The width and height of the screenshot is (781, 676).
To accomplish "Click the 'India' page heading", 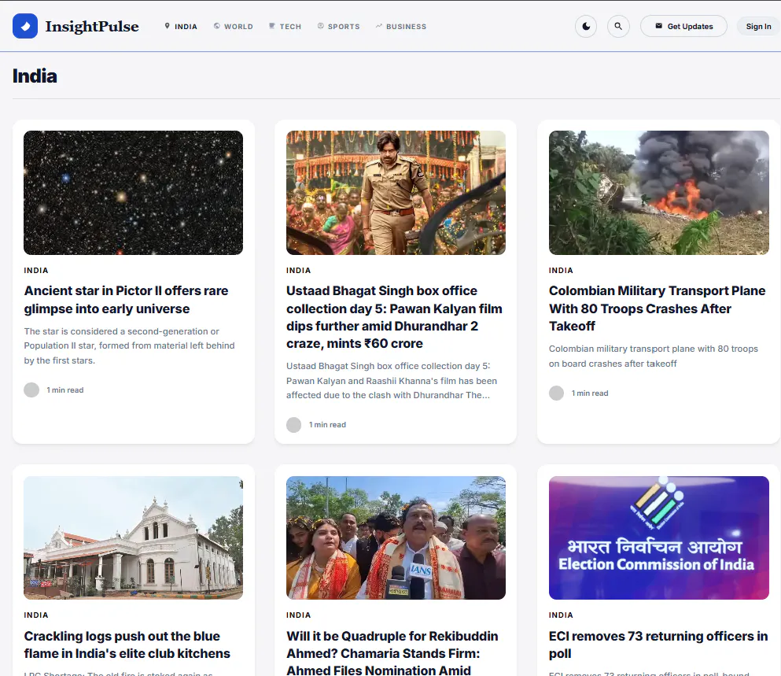I will [35, 76].
